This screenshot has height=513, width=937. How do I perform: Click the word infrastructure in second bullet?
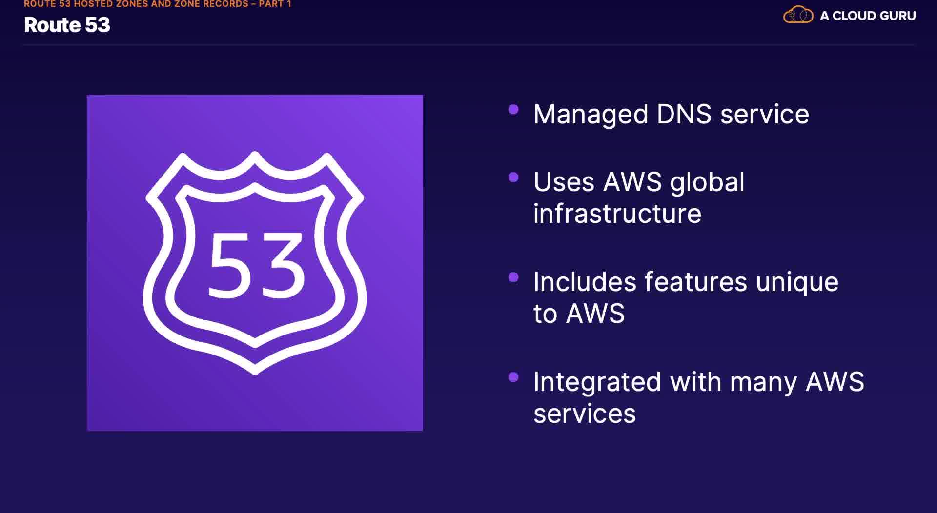[x=617, y=214]
